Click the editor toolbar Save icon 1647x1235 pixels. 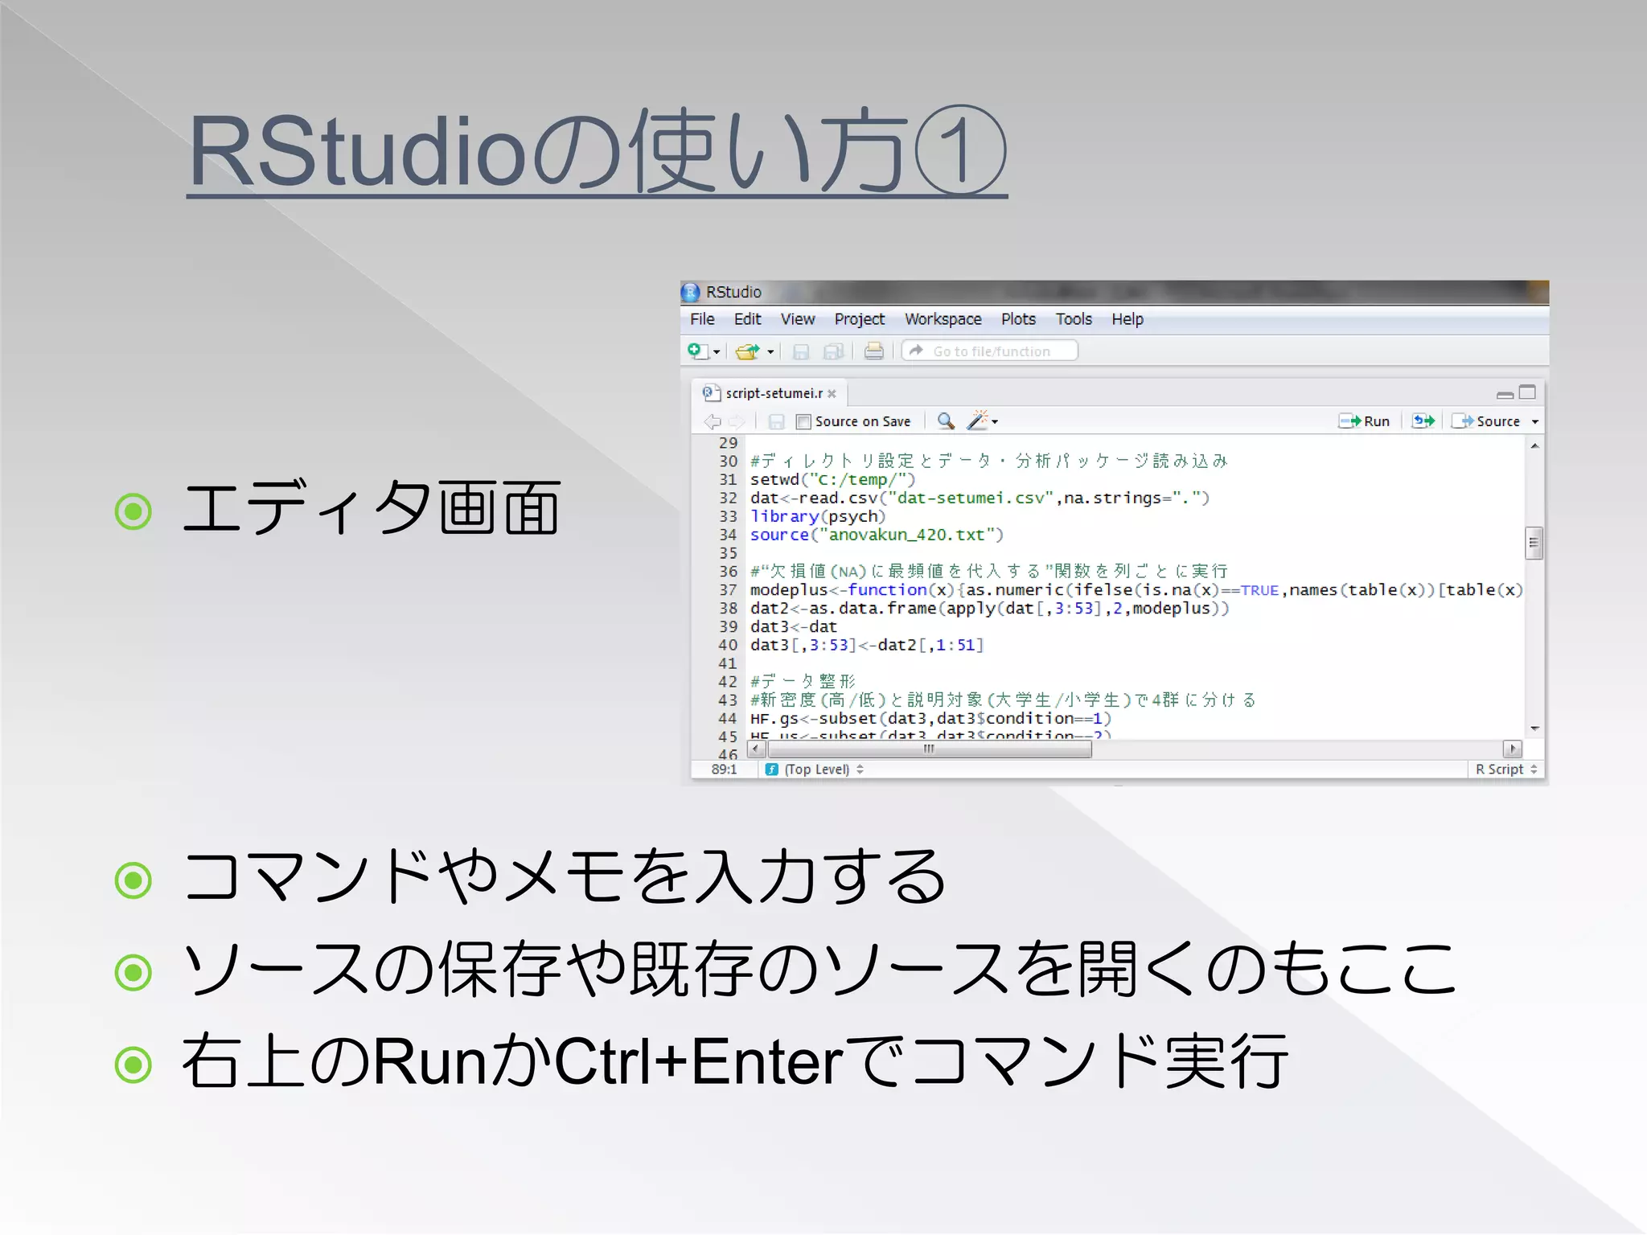click(776, 421)
